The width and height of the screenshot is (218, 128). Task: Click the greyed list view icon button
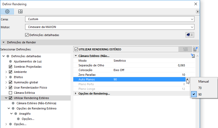coord(186,49)
